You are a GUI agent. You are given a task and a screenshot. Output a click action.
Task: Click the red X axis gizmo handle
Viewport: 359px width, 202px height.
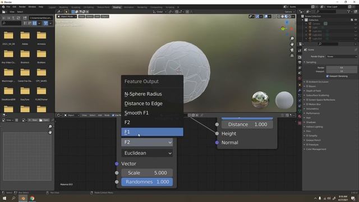click(x=292, y=29)
